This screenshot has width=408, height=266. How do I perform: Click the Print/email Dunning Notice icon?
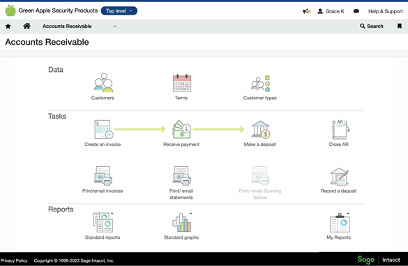(x=260, y=176)
